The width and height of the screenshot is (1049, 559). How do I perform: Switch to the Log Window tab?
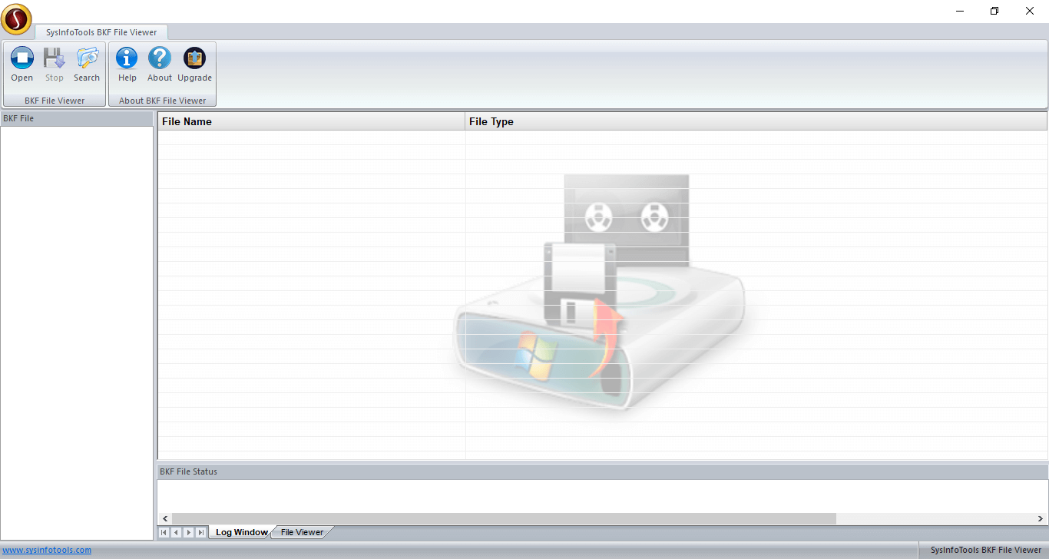(241, 532)
